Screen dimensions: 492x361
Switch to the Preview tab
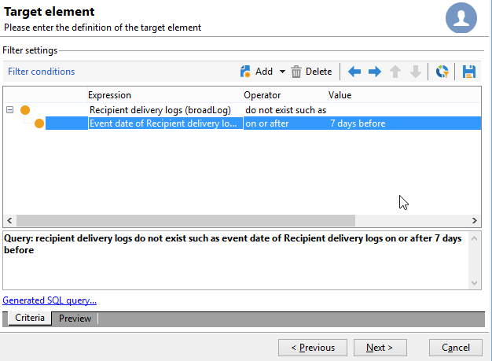tap(75, 319)
